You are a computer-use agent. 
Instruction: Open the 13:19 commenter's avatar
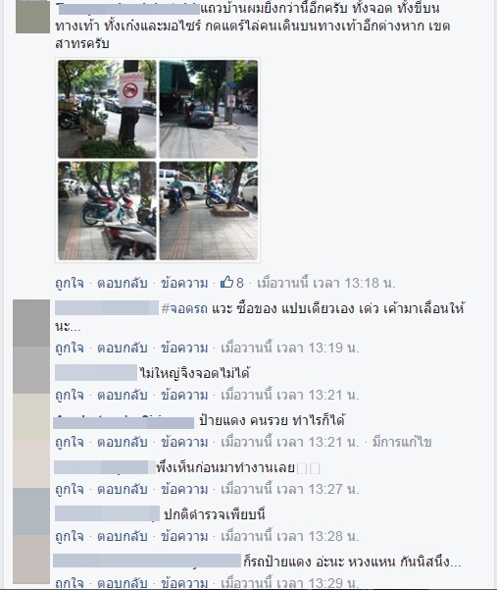31,323
